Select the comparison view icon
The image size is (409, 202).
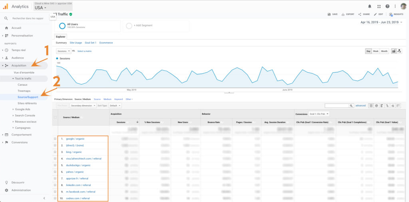[387, 106]
